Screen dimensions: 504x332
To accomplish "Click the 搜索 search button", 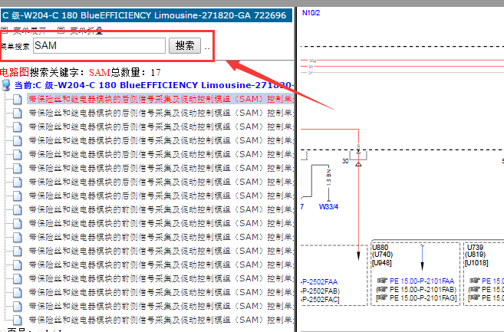I will coord(185,46).
